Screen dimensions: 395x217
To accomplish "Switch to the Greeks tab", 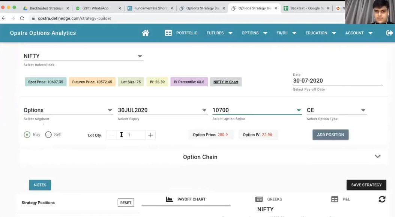I will (x=269, y=199).
